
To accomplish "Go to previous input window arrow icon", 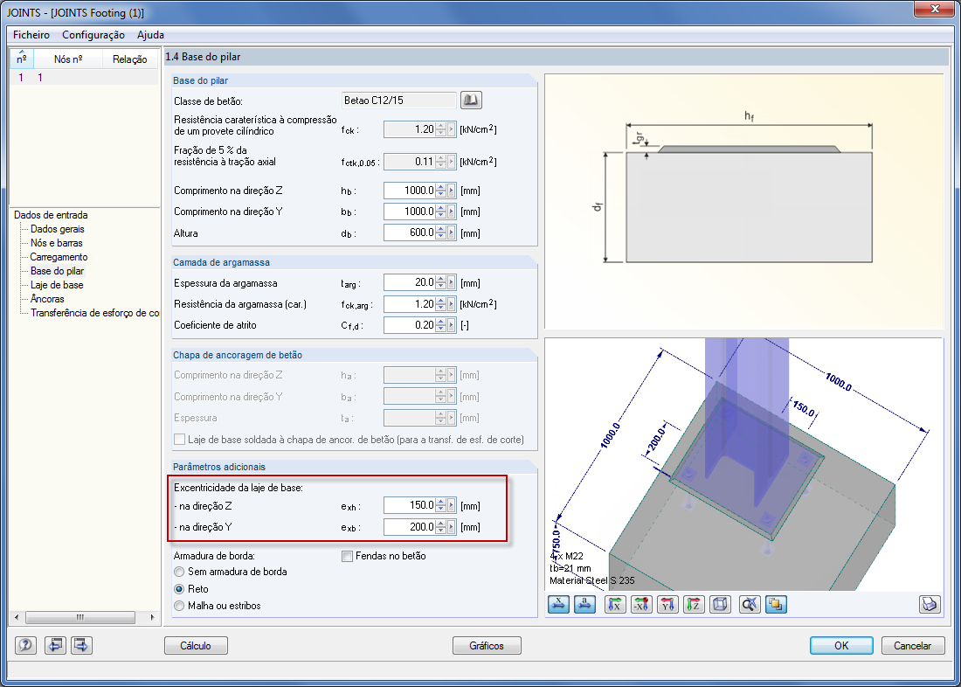I will [x=55, y=645].
